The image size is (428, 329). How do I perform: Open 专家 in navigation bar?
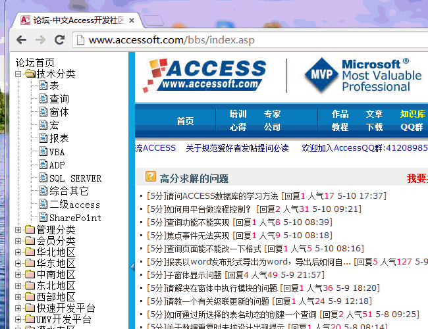[272, 114]
